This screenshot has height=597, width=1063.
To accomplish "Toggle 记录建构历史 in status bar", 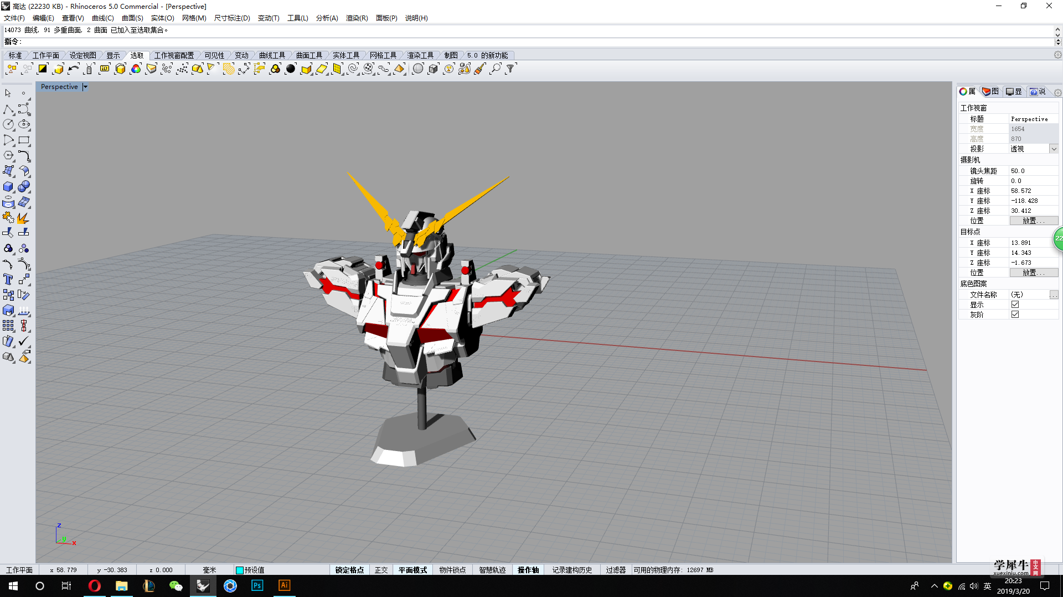I will pos(572,570).
